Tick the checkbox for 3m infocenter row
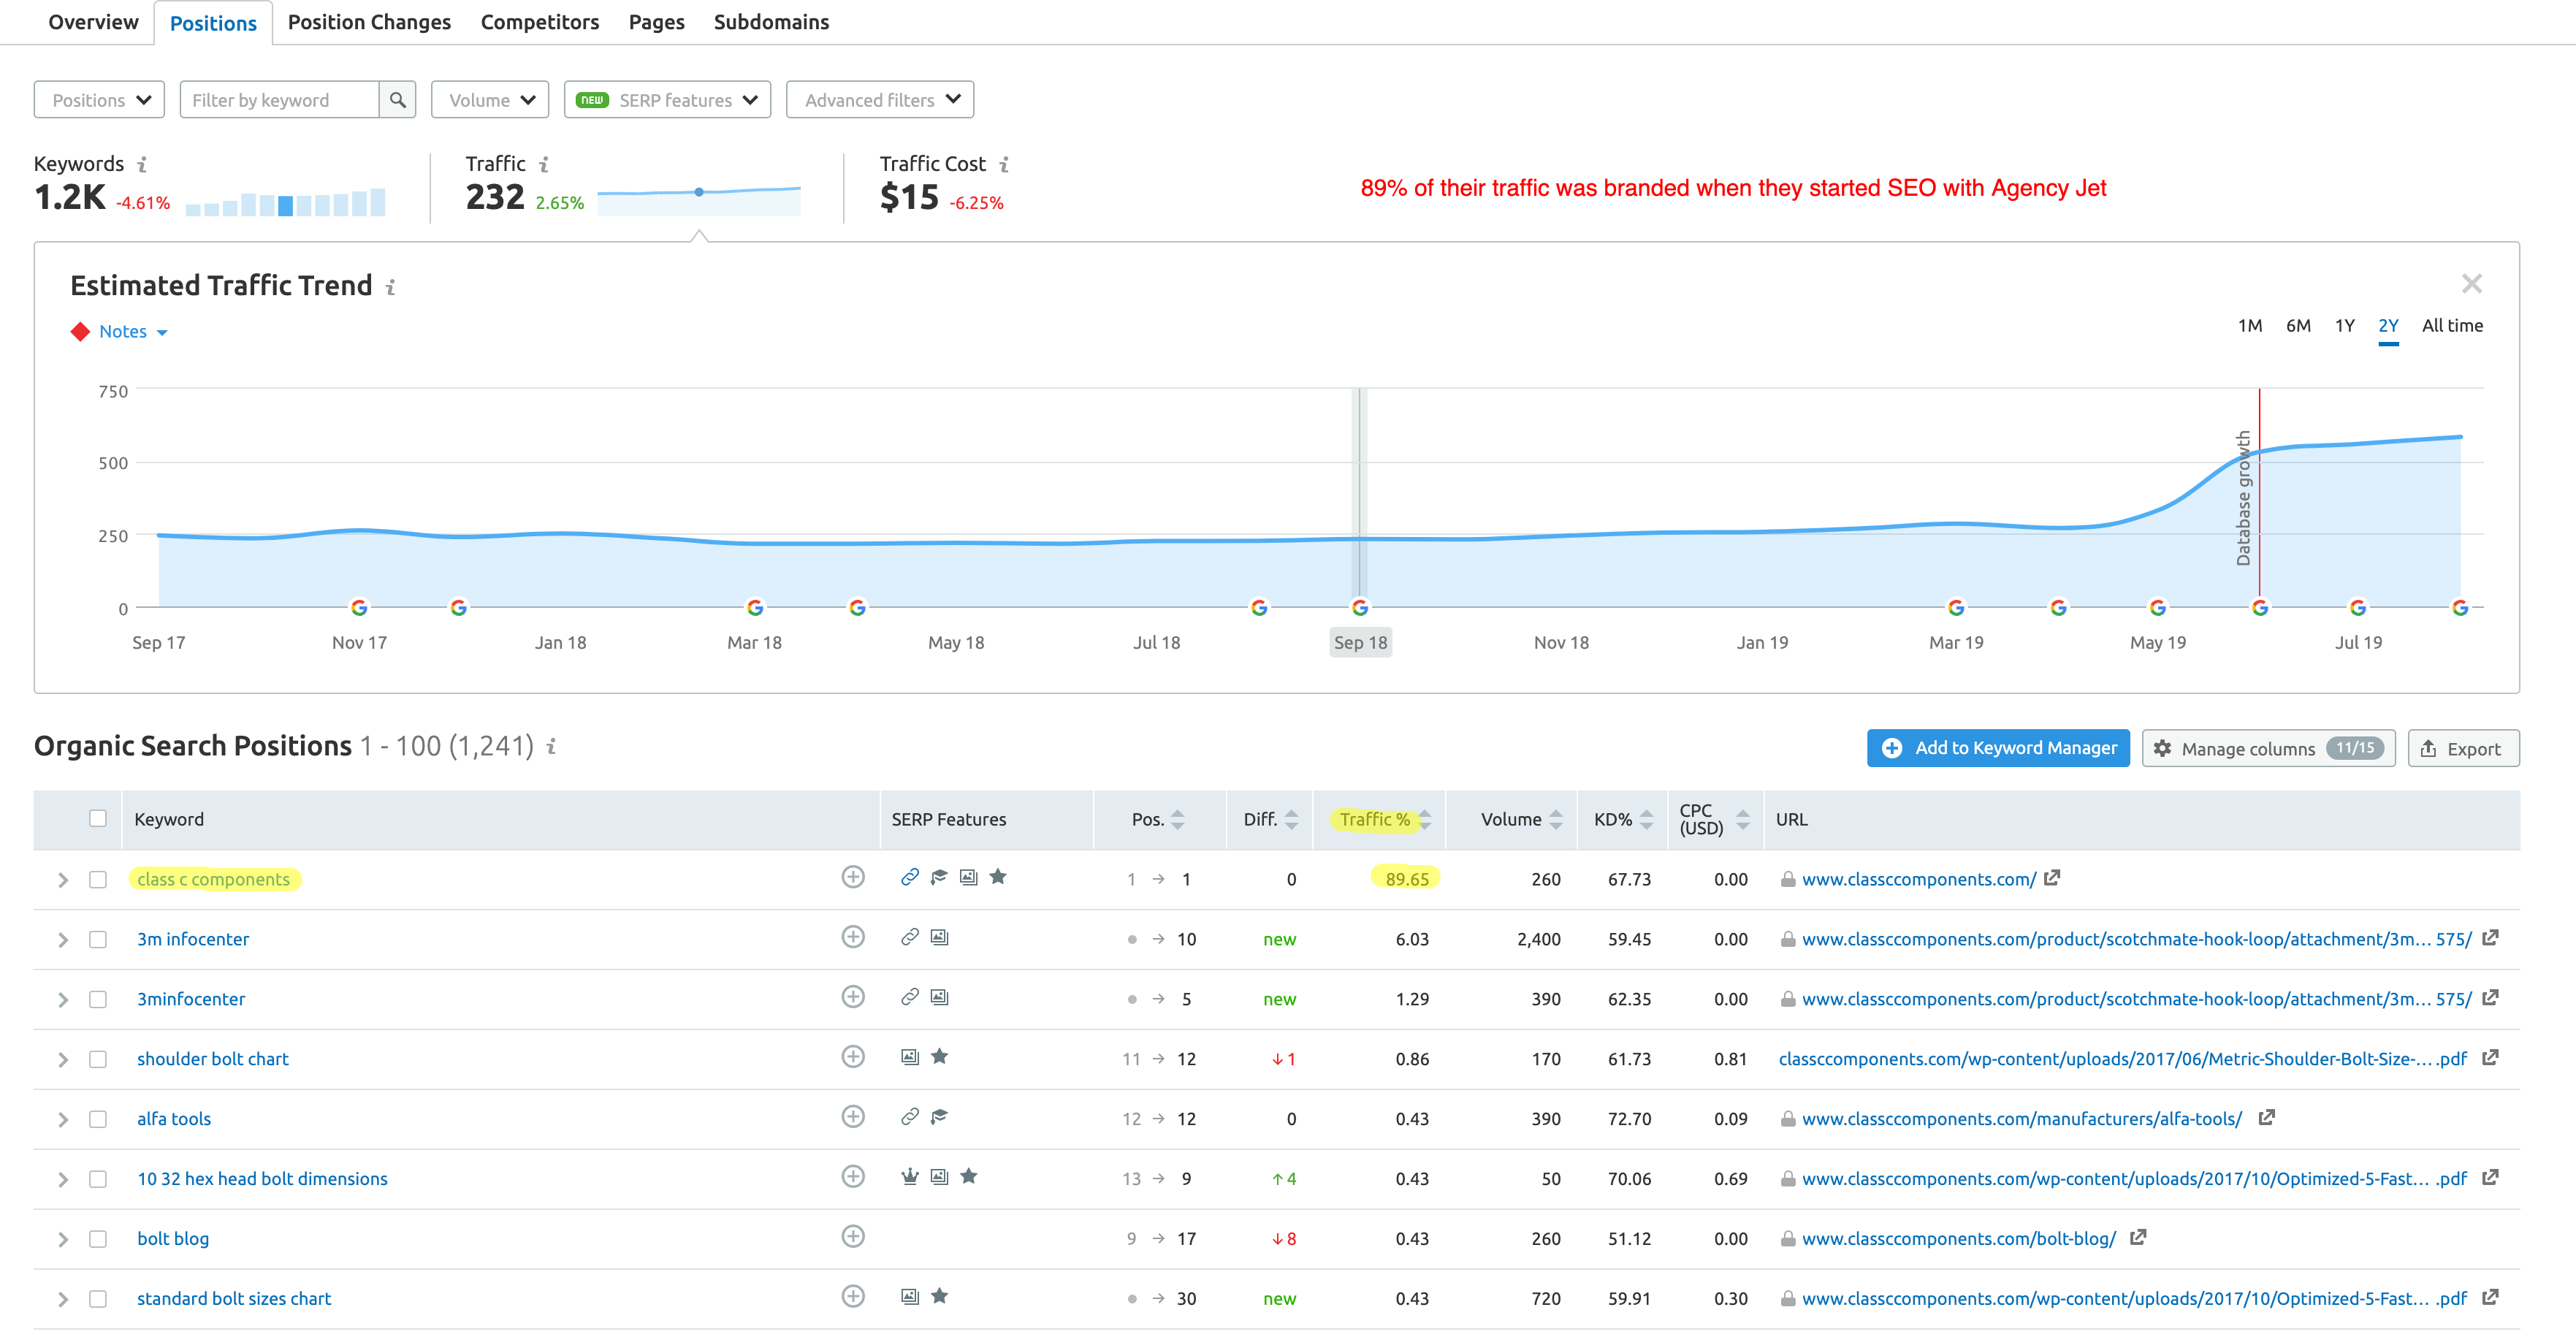Viewport: 2576px width, 1337px height. pyautogui.click(x=97, y=939)
